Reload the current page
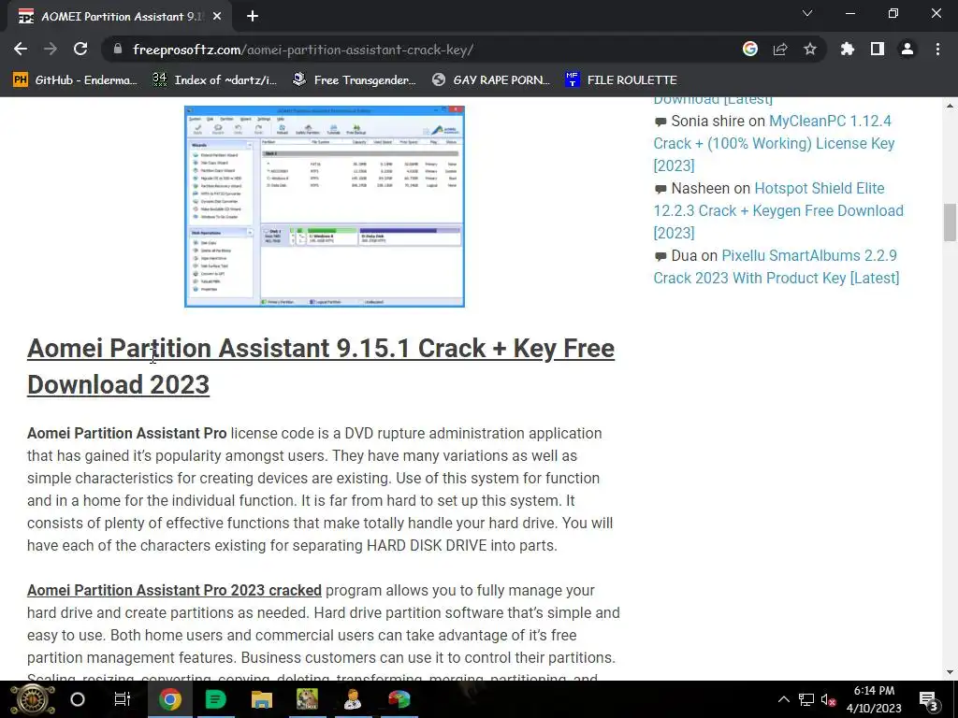Image resolution: width=958 pixels, height=718 pixels. click(x=80, y=49)
